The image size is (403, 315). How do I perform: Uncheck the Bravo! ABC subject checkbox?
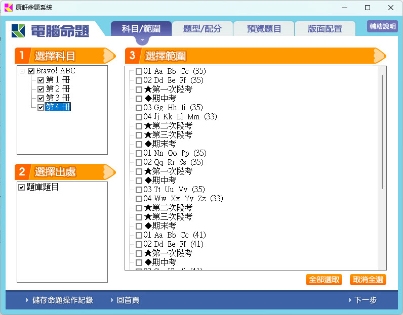(x=31, y=71)
